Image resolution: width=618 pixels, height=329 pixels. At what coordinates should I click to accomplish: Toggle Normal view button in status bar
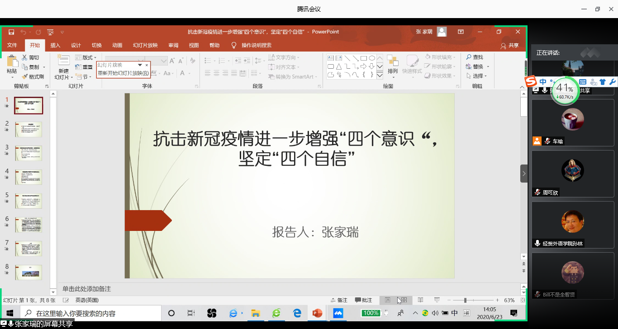[388, 300]
